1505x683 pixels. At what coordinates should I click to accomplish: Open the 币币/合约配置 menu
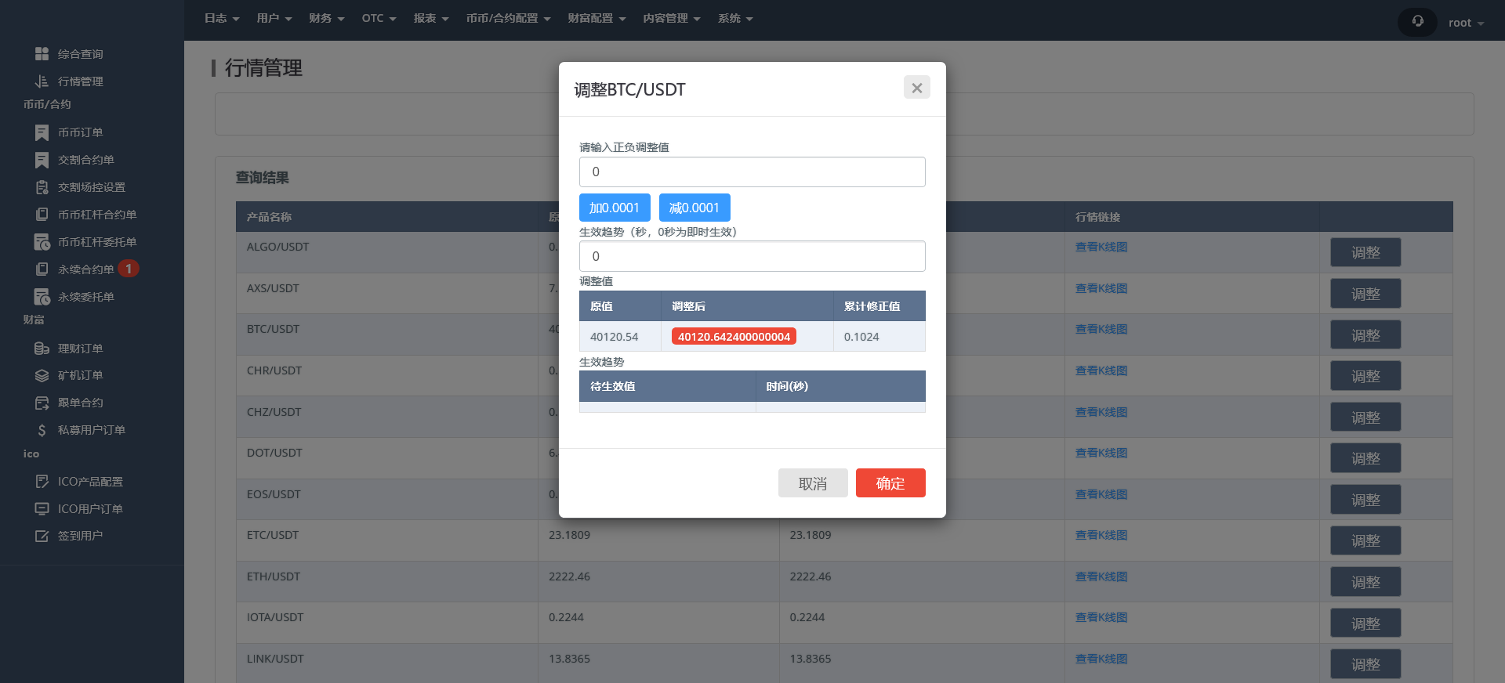(508, 19)
